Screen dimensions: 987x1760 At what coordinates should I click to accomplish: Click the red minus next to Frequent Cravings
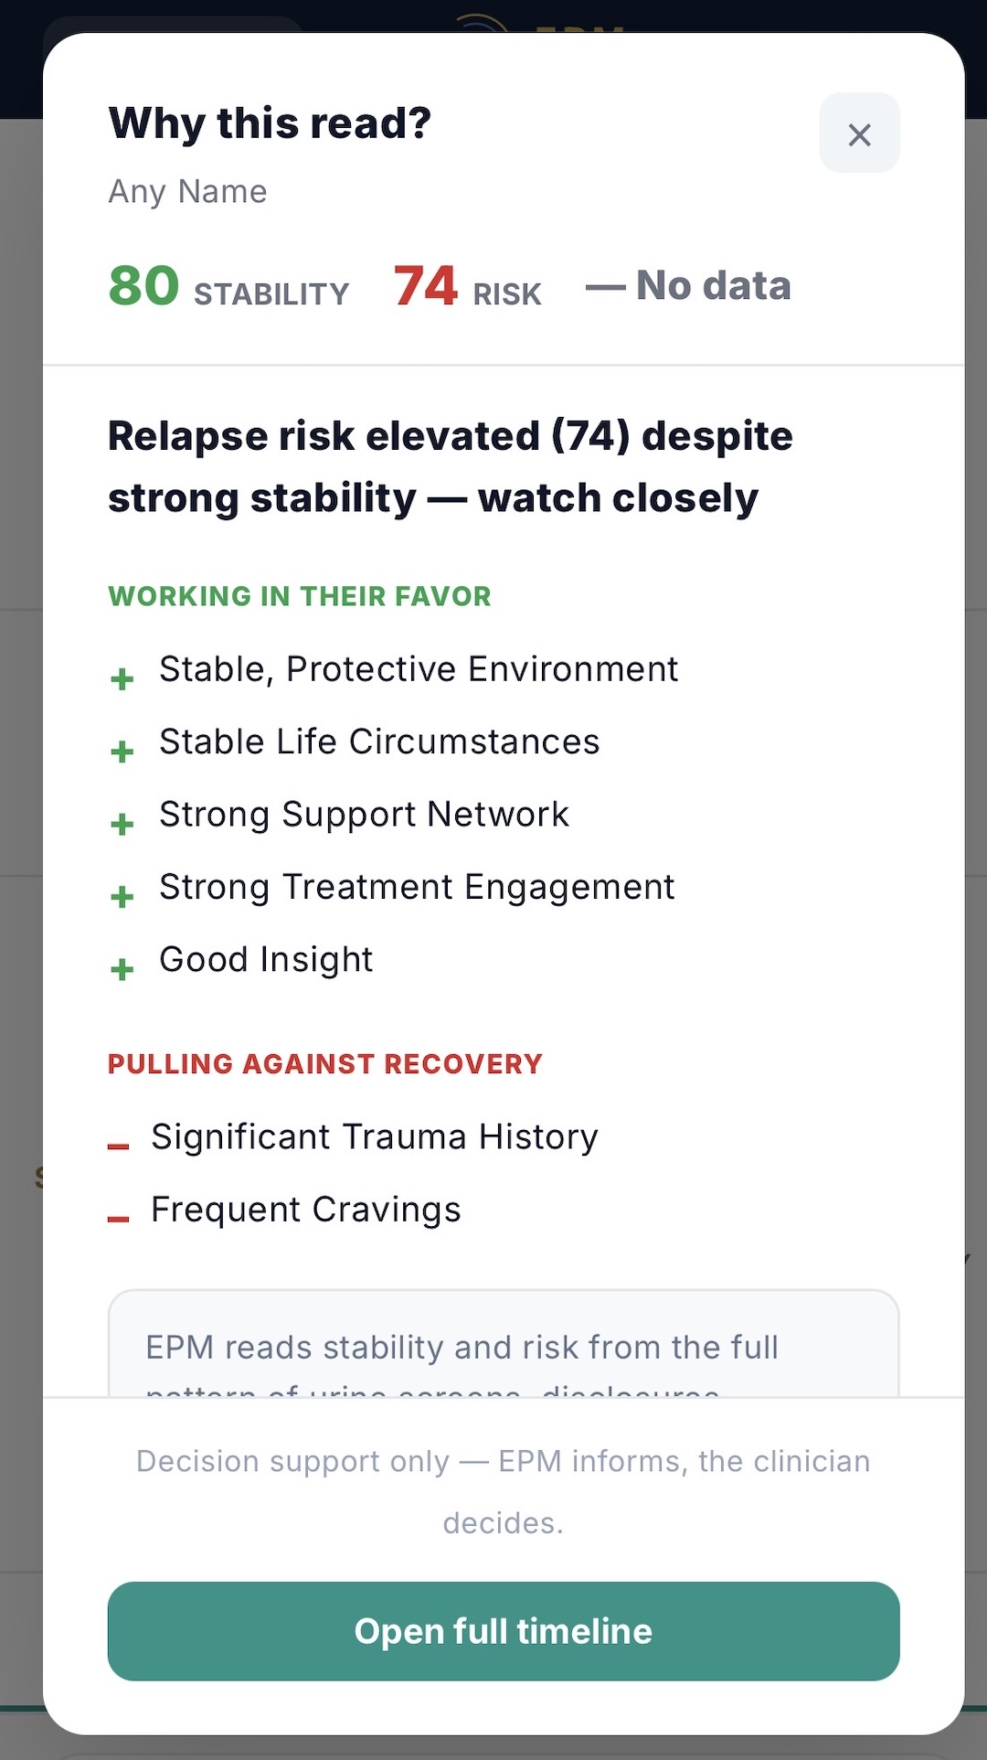click(x=118, y=1219)
